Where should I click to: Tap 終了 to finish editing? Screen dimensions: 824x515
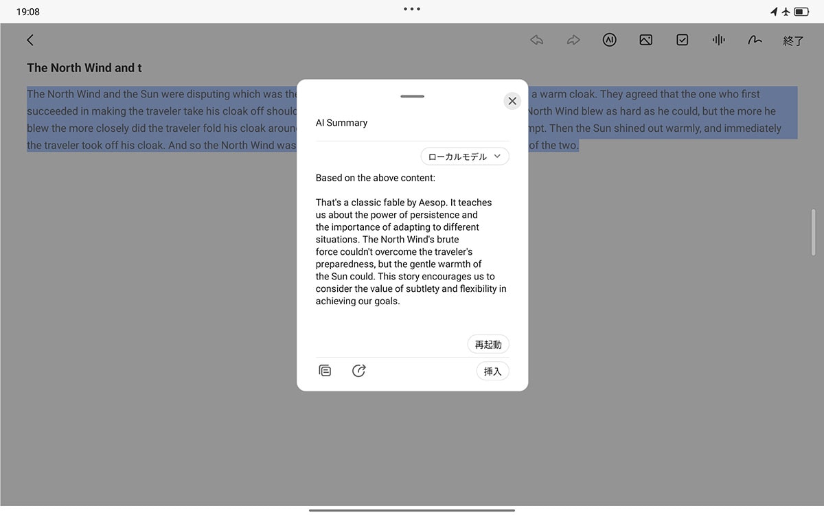[793, 41]
